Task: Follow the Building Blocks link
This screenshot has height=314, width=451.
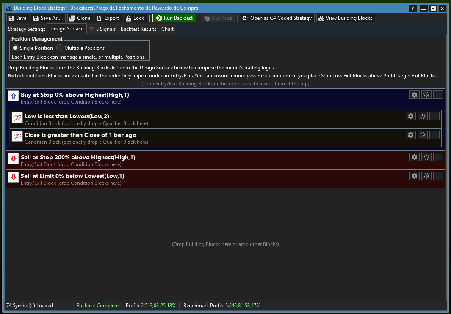Action: (x=93, y=68)
